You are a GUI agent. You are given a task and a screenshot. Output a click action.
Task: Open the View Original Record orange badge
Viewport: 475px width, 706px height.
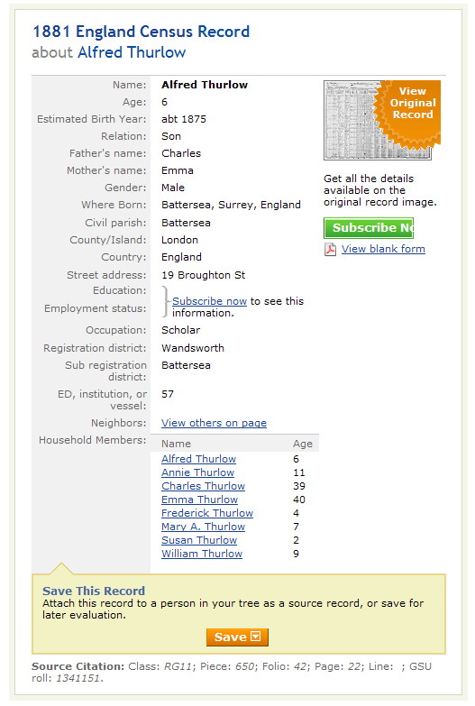click(x=409, y=112)
